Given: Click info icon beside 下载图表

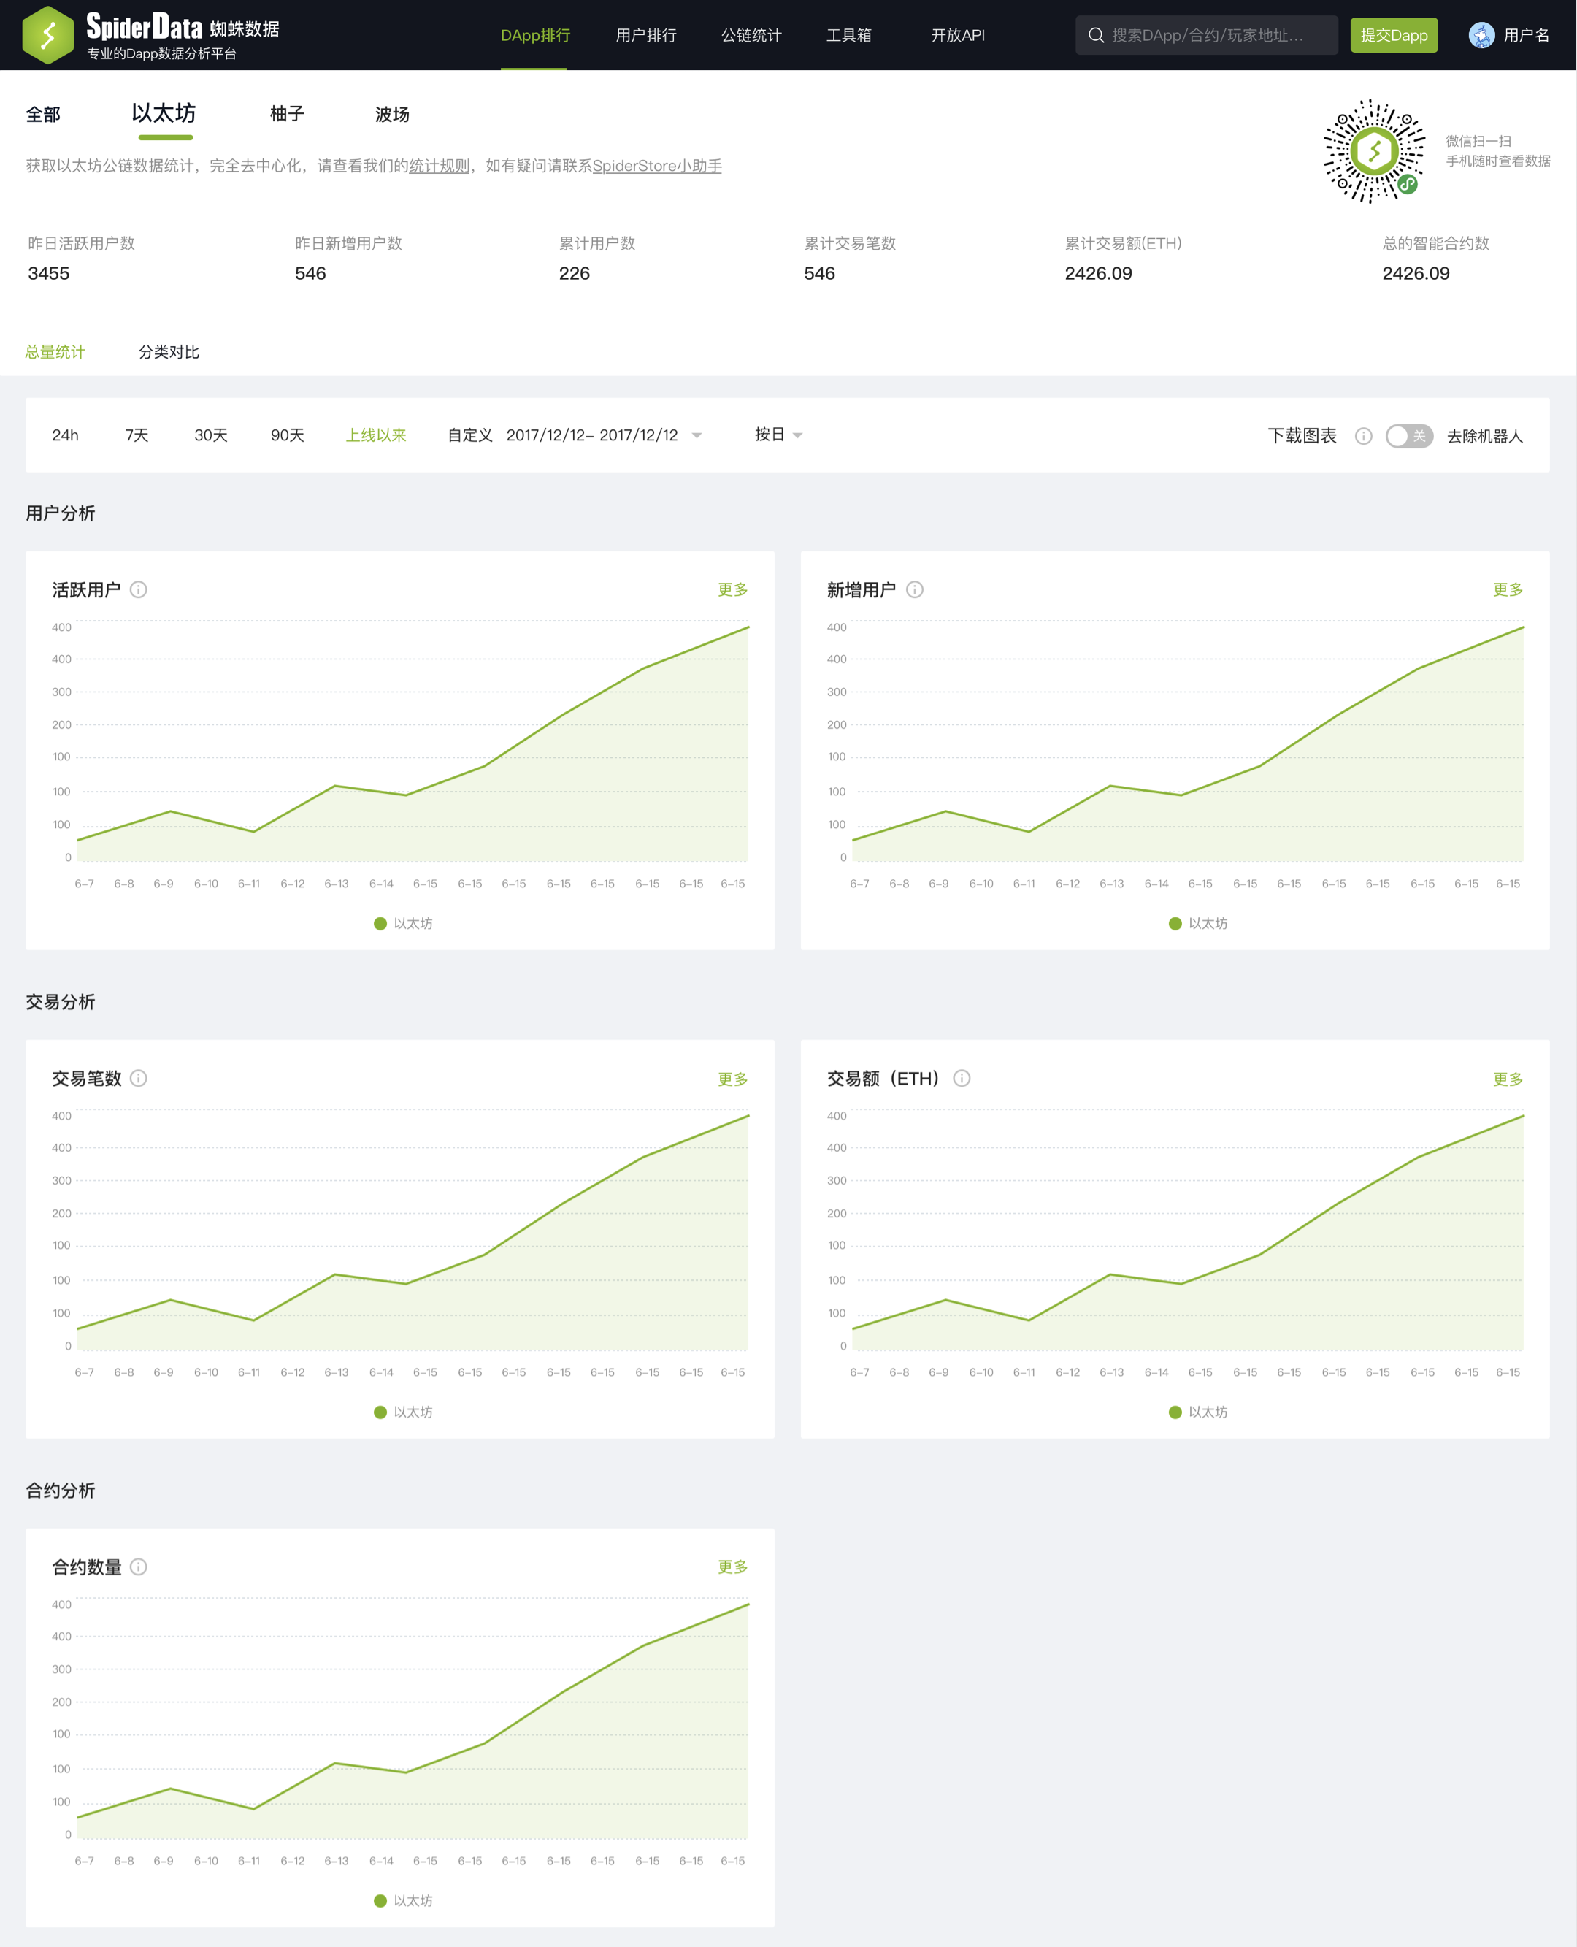Looking at the screenshot, I should pyautogui.click(x=1362, y=436).
